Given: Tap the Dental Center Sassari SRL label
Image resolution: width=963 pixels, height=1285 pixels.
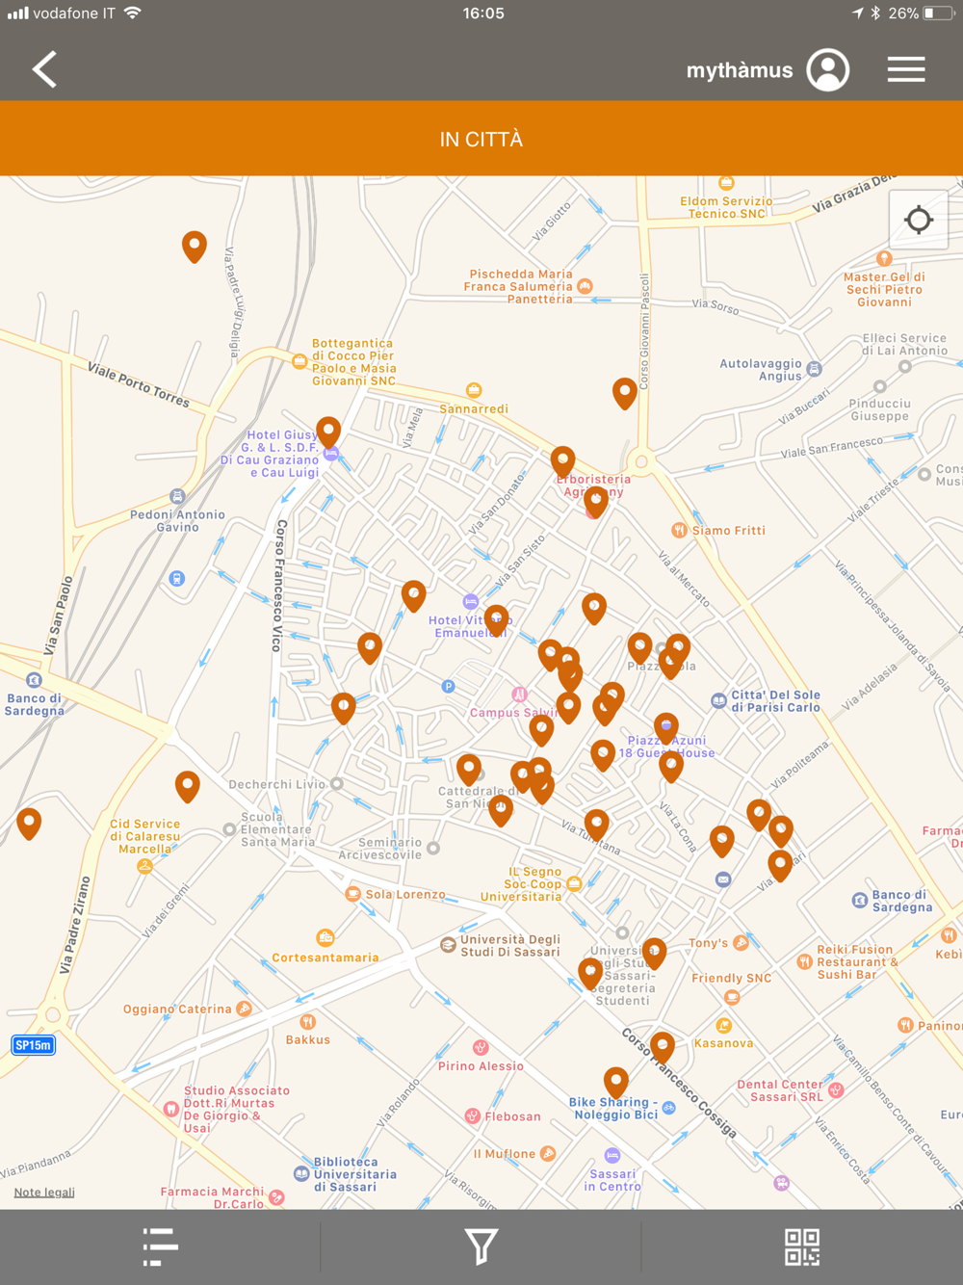Looking at the screenshot, I should [x=780, y=1090].
